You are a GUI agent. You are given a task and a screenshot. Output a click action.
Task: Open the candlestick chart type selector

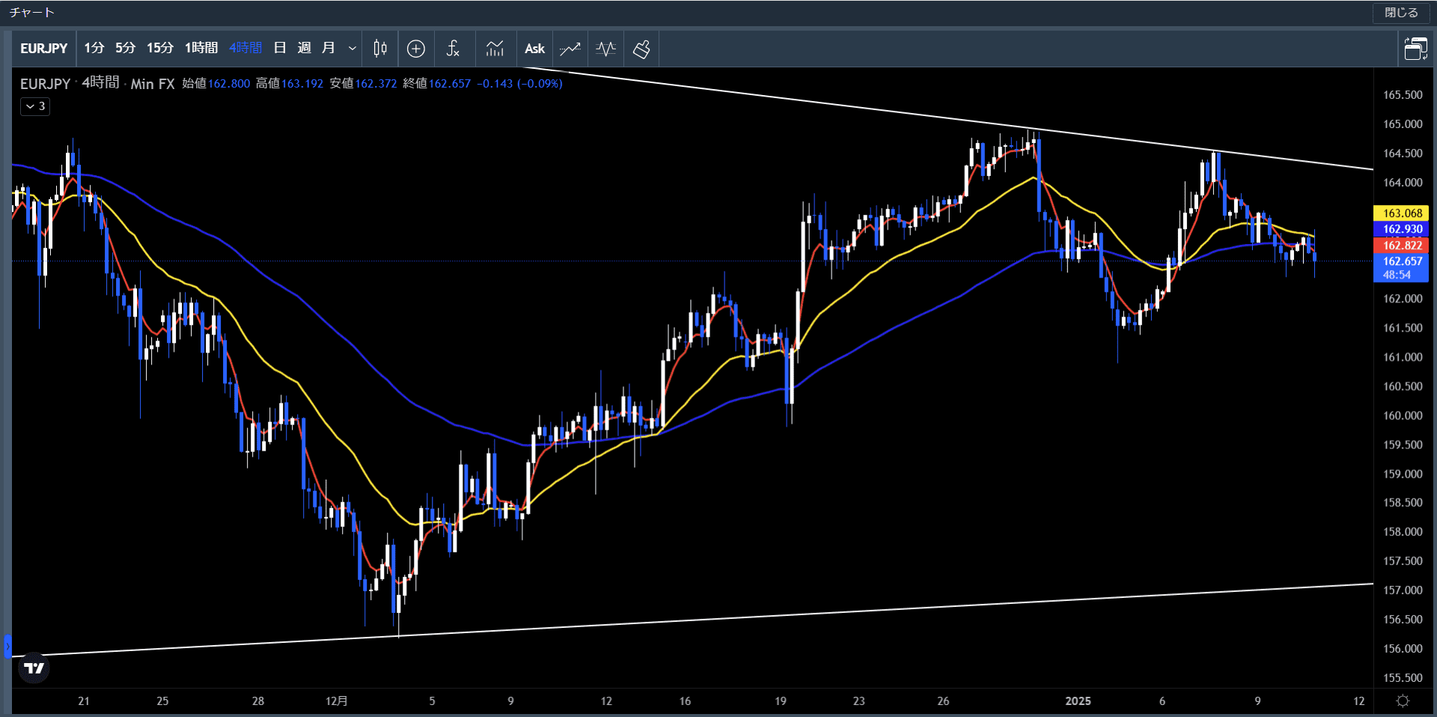(x=380, y=49)
